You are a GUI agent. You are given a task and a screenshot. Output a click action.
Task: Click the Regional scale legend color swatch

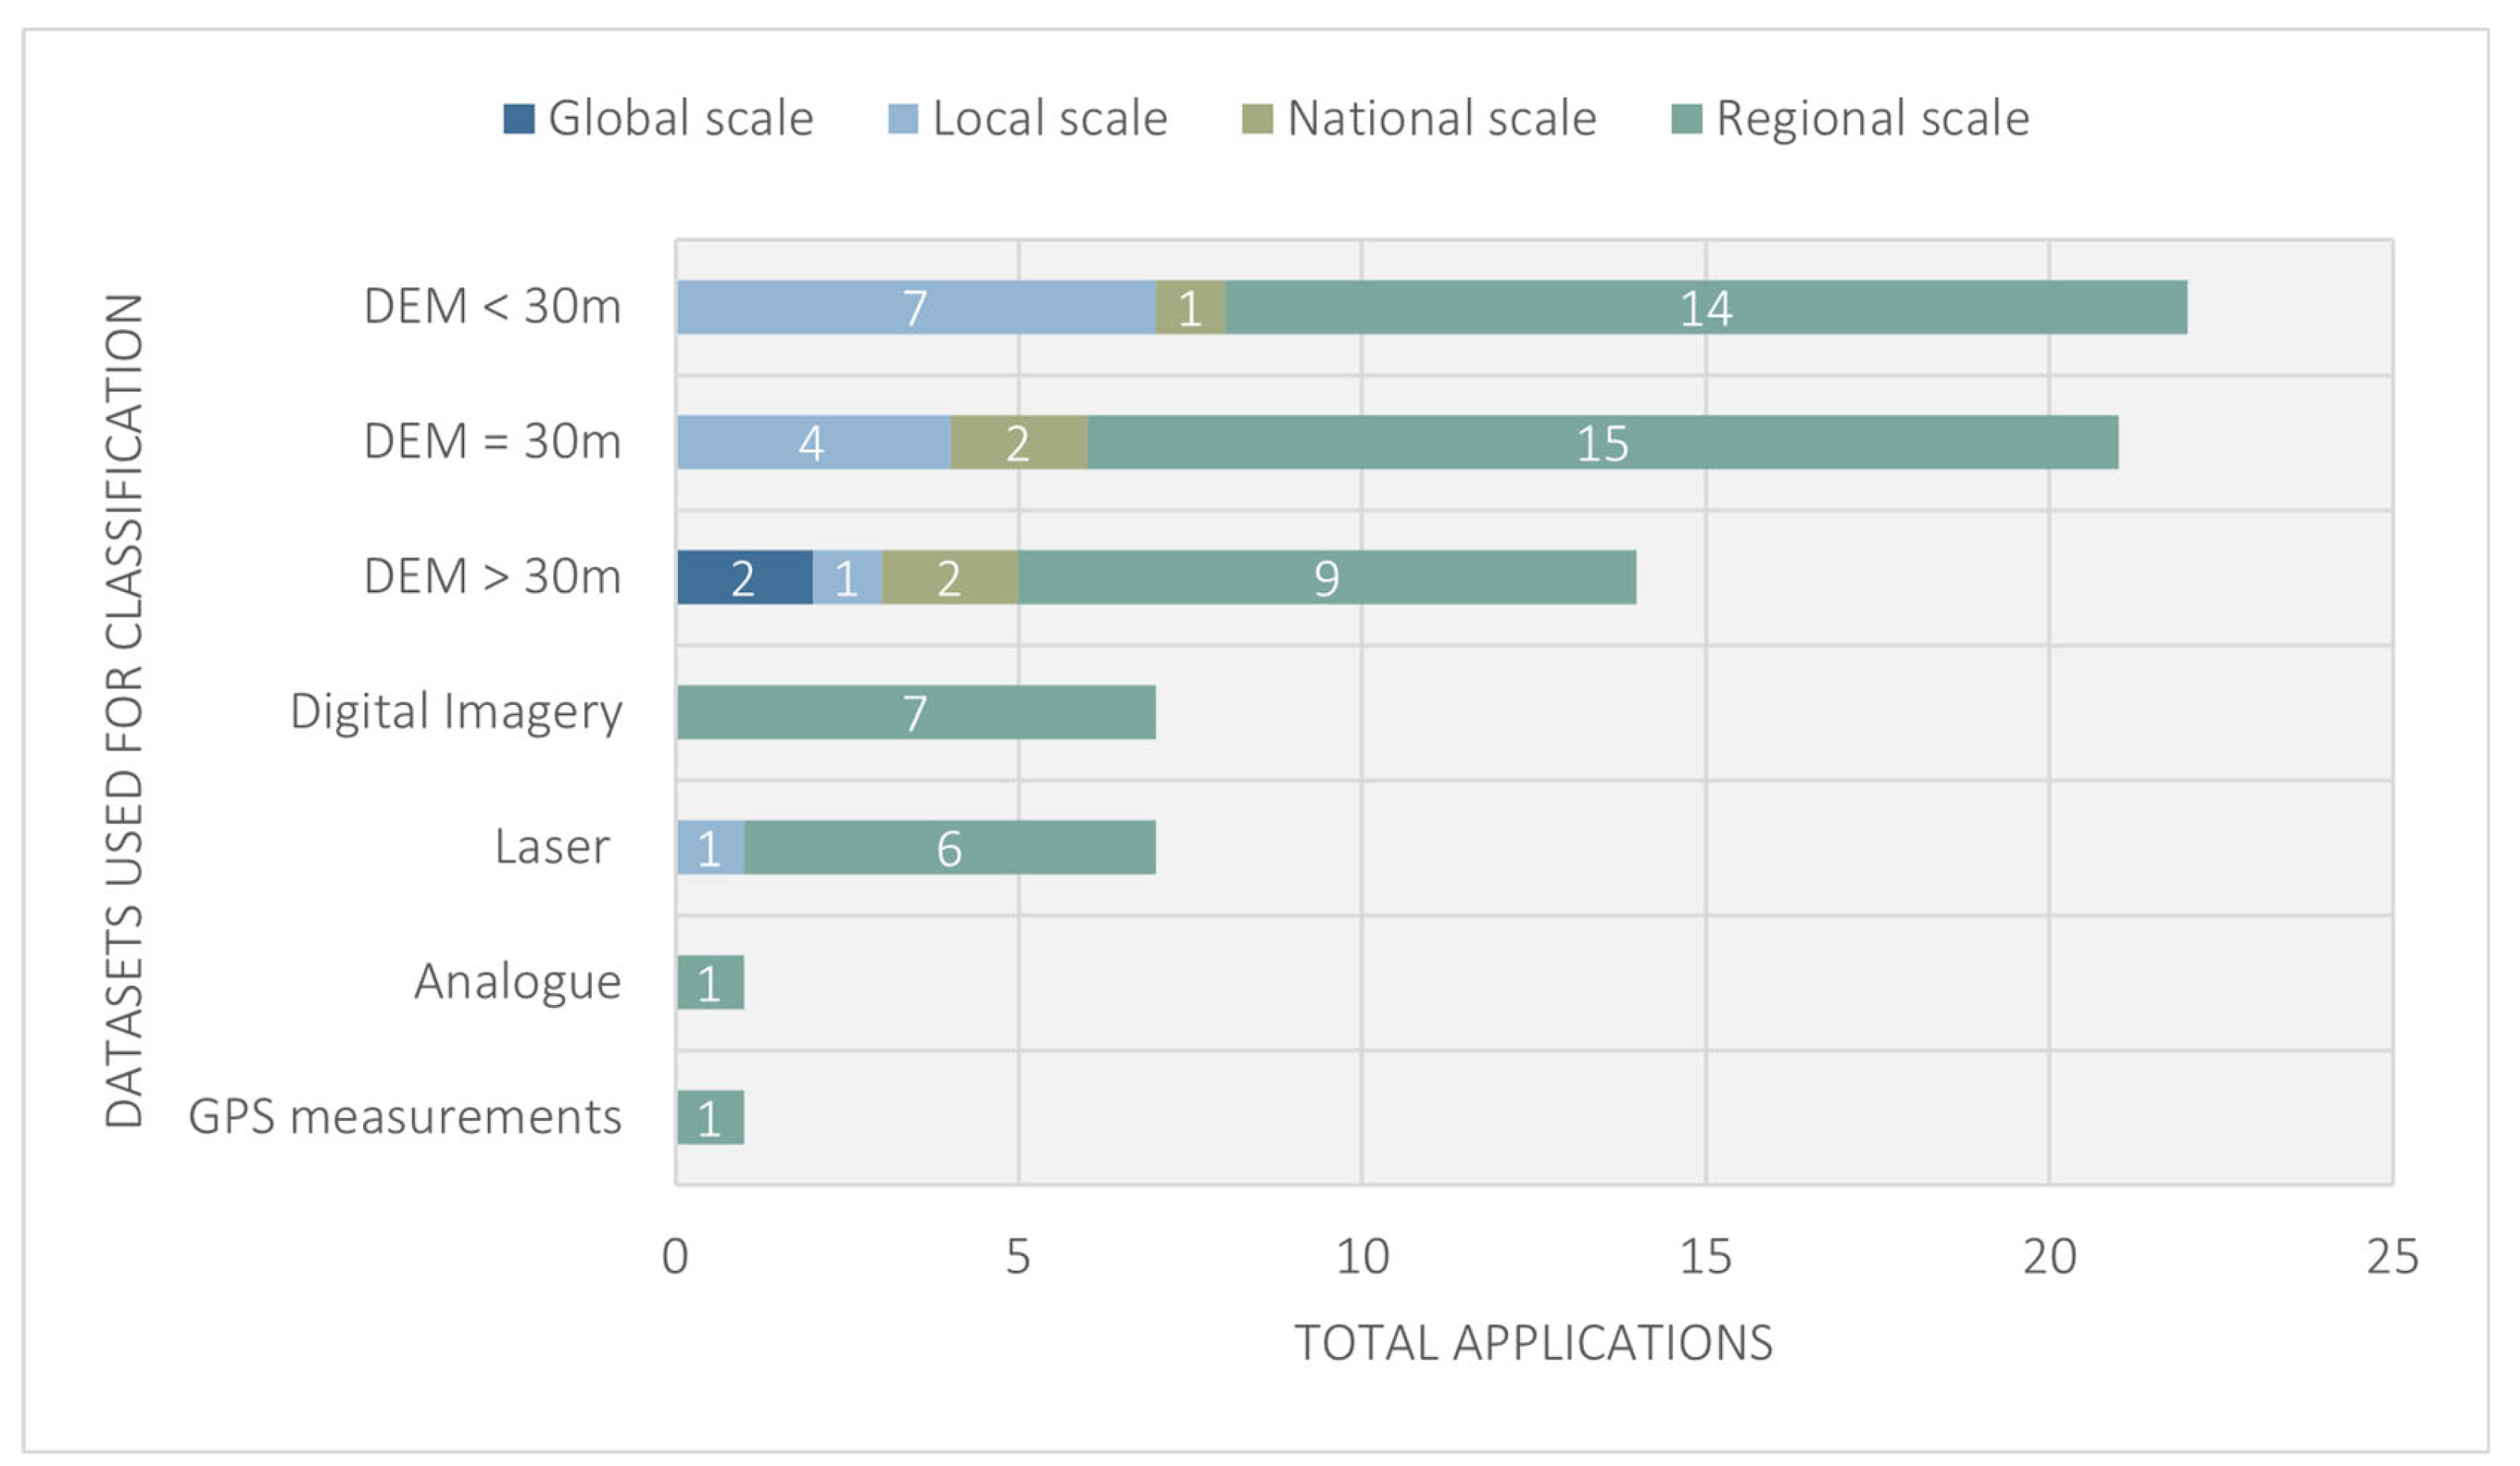click(x=1686, y=119)
